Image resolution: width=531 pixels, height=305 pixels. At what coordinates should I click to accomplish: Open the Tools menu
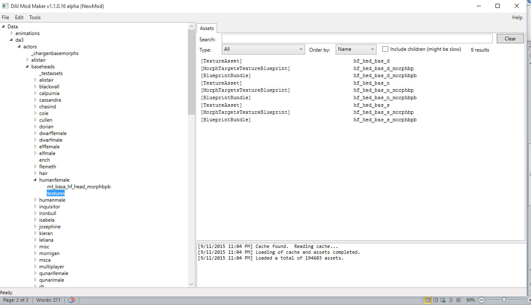pyautogui.click(x=35, y=17)
